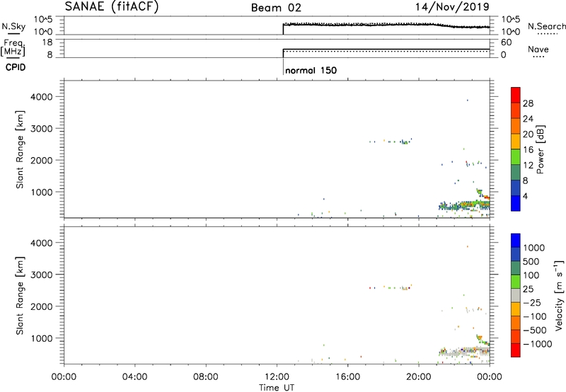Select the N.Sky legend label
The width and height of the screenshot is (566, 392).
point(13,26)
